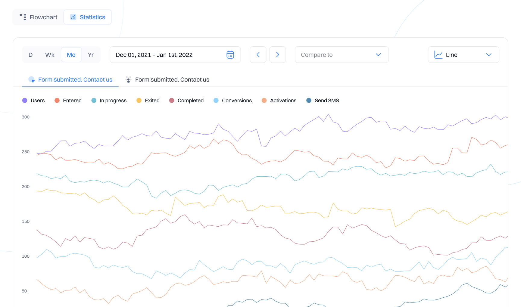The height and width of the screenshot is (307, 521).
Task: Select the Yr year range
Action: coord(91,55)
